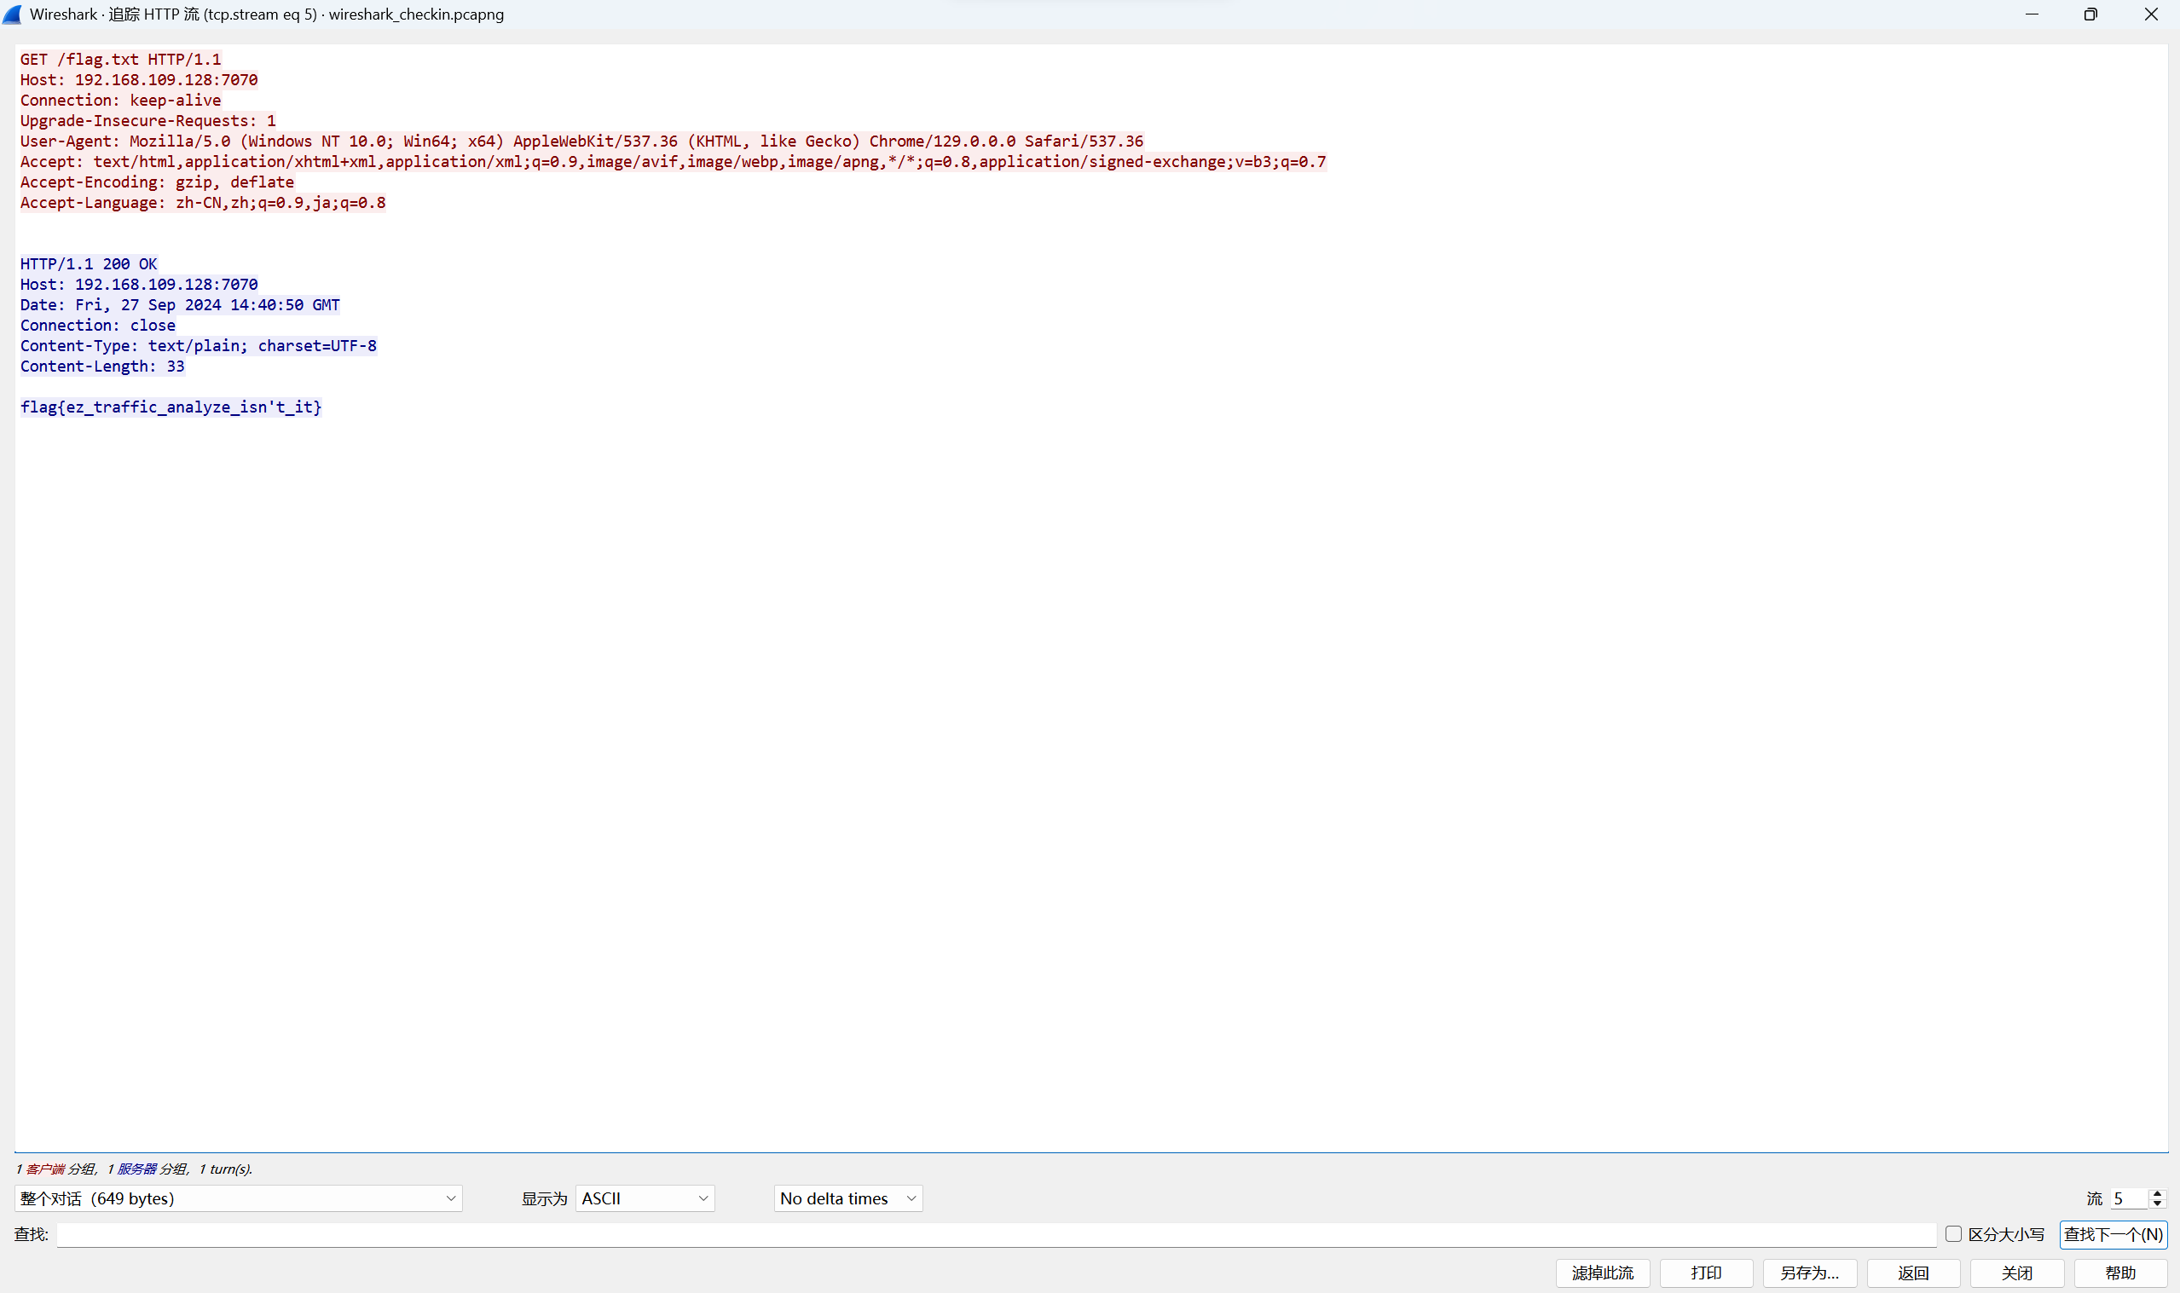Open 帮助 help

[2119, 1273]
